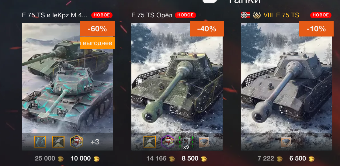The width and height of the screenshot is (340, 166).
Task: Click the premium tank badge icon before VIII
Action: pos(257,15)
